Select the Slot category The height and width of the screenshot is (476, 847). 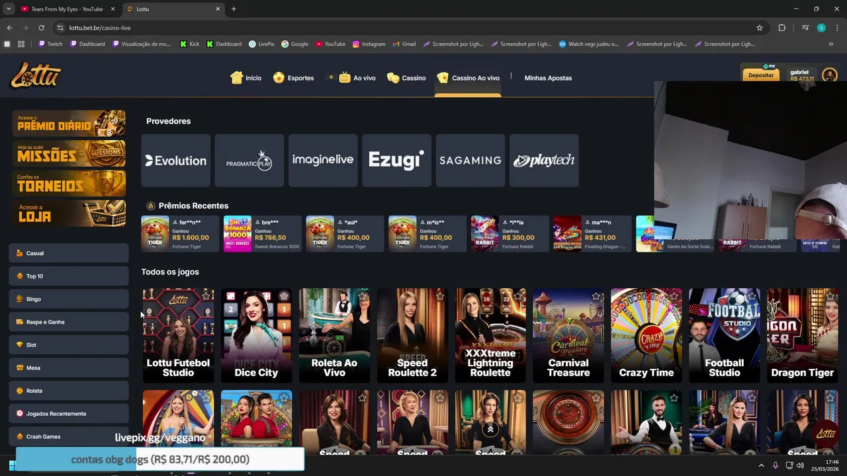[69, 345]
